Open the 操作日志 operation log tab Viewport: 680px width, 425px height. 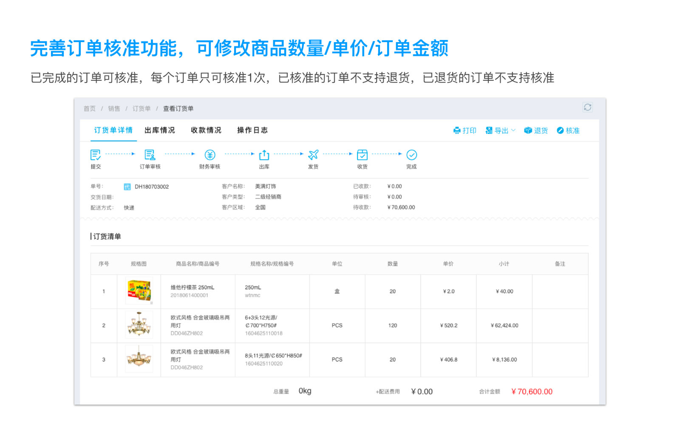(252, 130)
